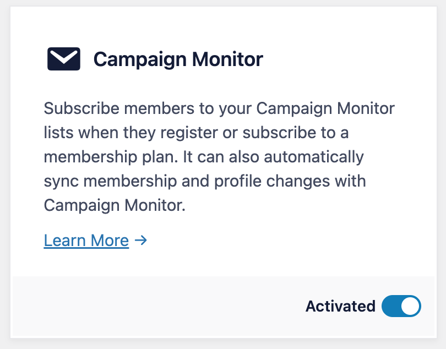Image resolution: width=446 pixels, height=349 pixels.
Task: Click the Campaign Monitor envelope icon
Action: pos(64,58)
